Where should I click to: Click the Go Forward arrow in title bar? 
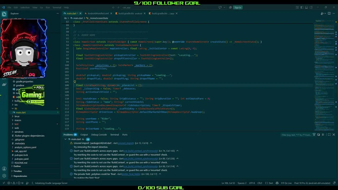click(x=118, y=7)
